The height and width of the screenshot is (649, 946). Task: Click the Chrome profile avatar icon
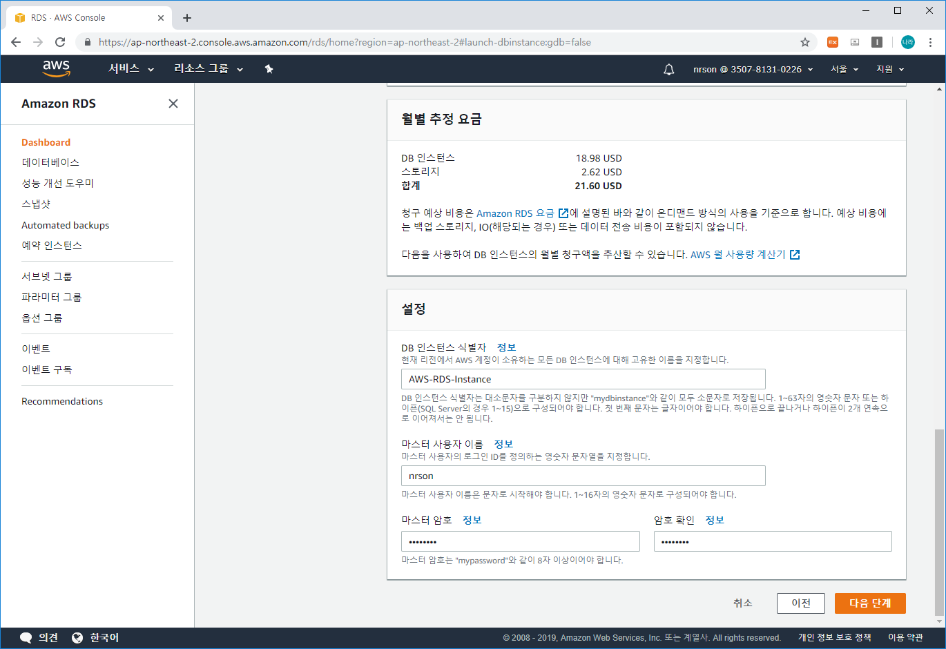click(x=908, y=42)
